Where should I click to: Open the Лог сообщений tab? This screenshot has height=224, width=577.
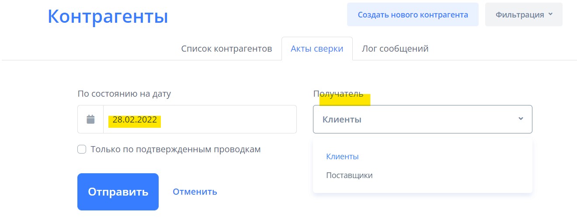click(395, 49)
